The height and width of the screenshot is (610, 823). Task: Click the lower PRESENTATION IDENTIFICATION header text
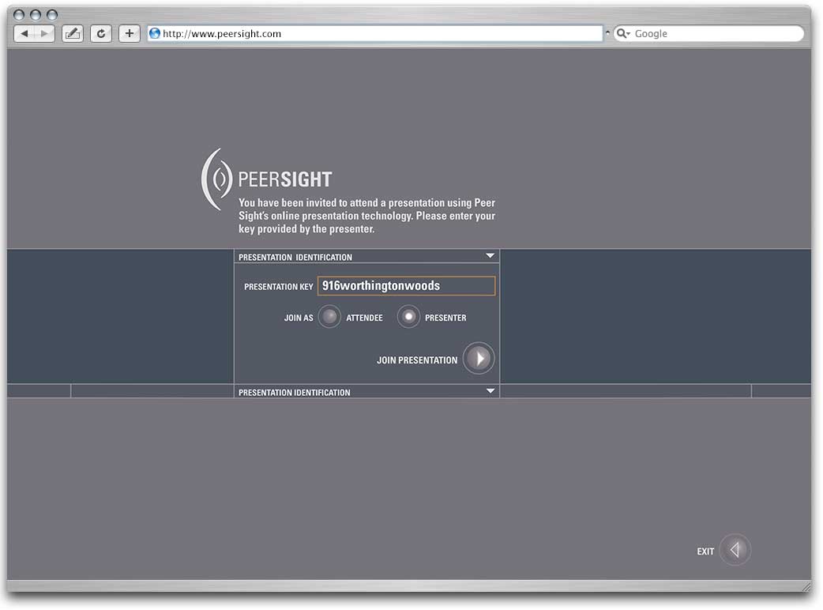(x=295, y=393)
